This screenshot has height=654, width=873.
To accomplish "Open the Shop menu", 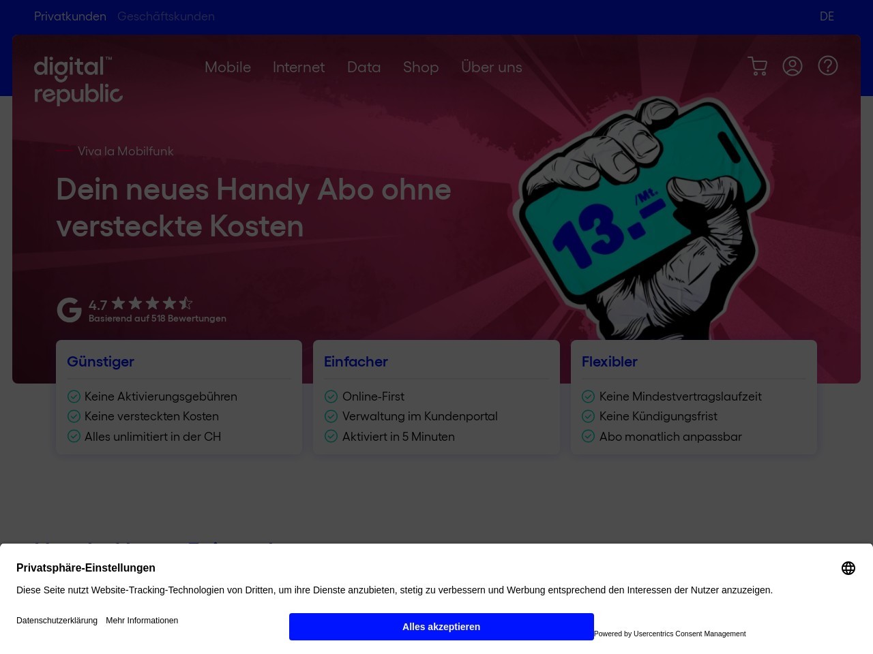I will pyautogui.click(x=421, y=67).
